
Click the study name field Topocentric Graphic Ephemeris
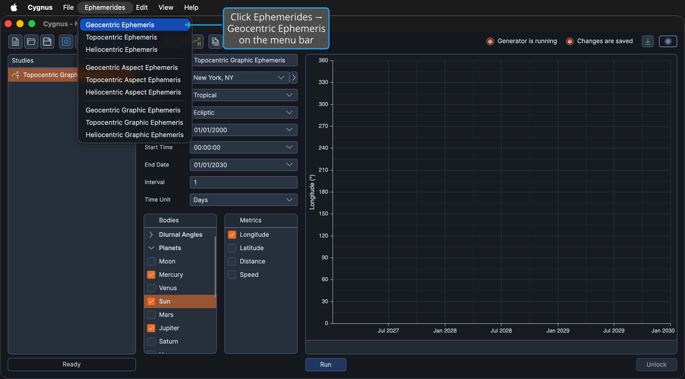244,60
